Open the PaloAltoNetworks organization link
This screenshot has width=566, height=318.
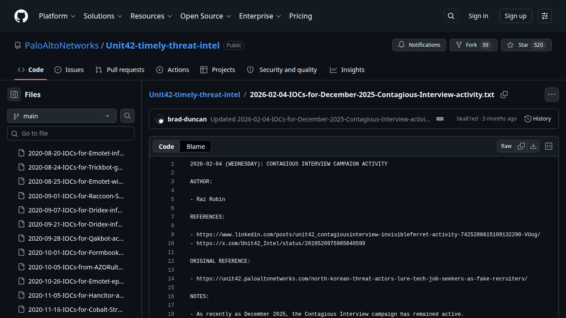[62, 45]
